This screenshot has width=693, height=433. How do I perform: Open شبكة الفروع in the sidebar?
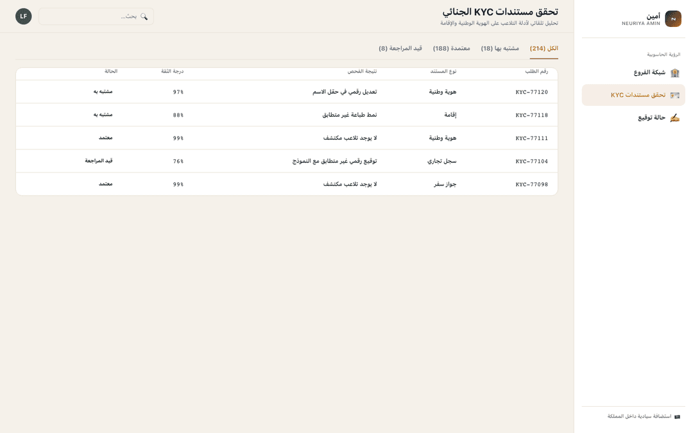pyautogui.click(x=633, y=72)
